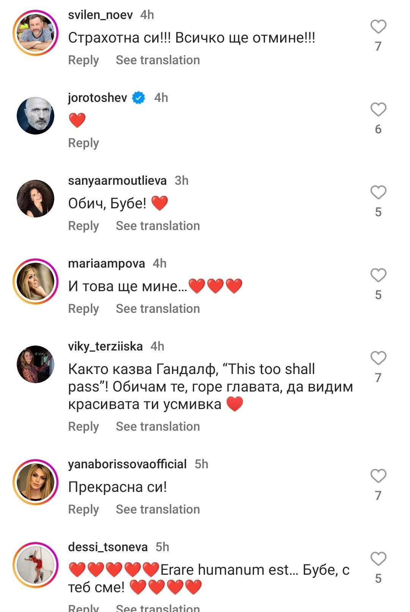
Task: Like svilen_noev's comment with the heart
Action: (378, 27)
